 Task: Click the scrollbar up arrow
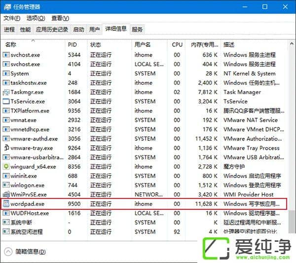[x=292, y=44]
